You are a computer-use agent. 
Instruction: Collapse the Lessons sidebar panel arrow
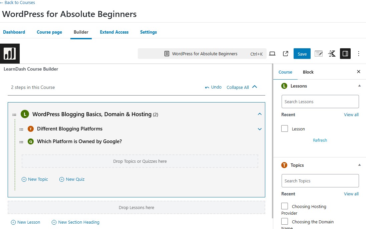359,86
